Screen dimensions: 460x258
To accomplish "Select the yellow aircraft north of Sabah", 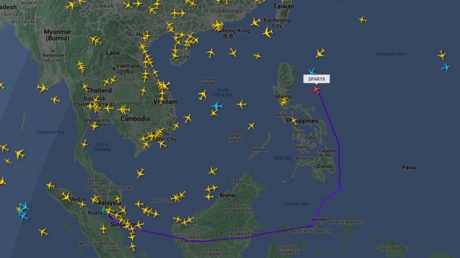I will pos(213,170).
